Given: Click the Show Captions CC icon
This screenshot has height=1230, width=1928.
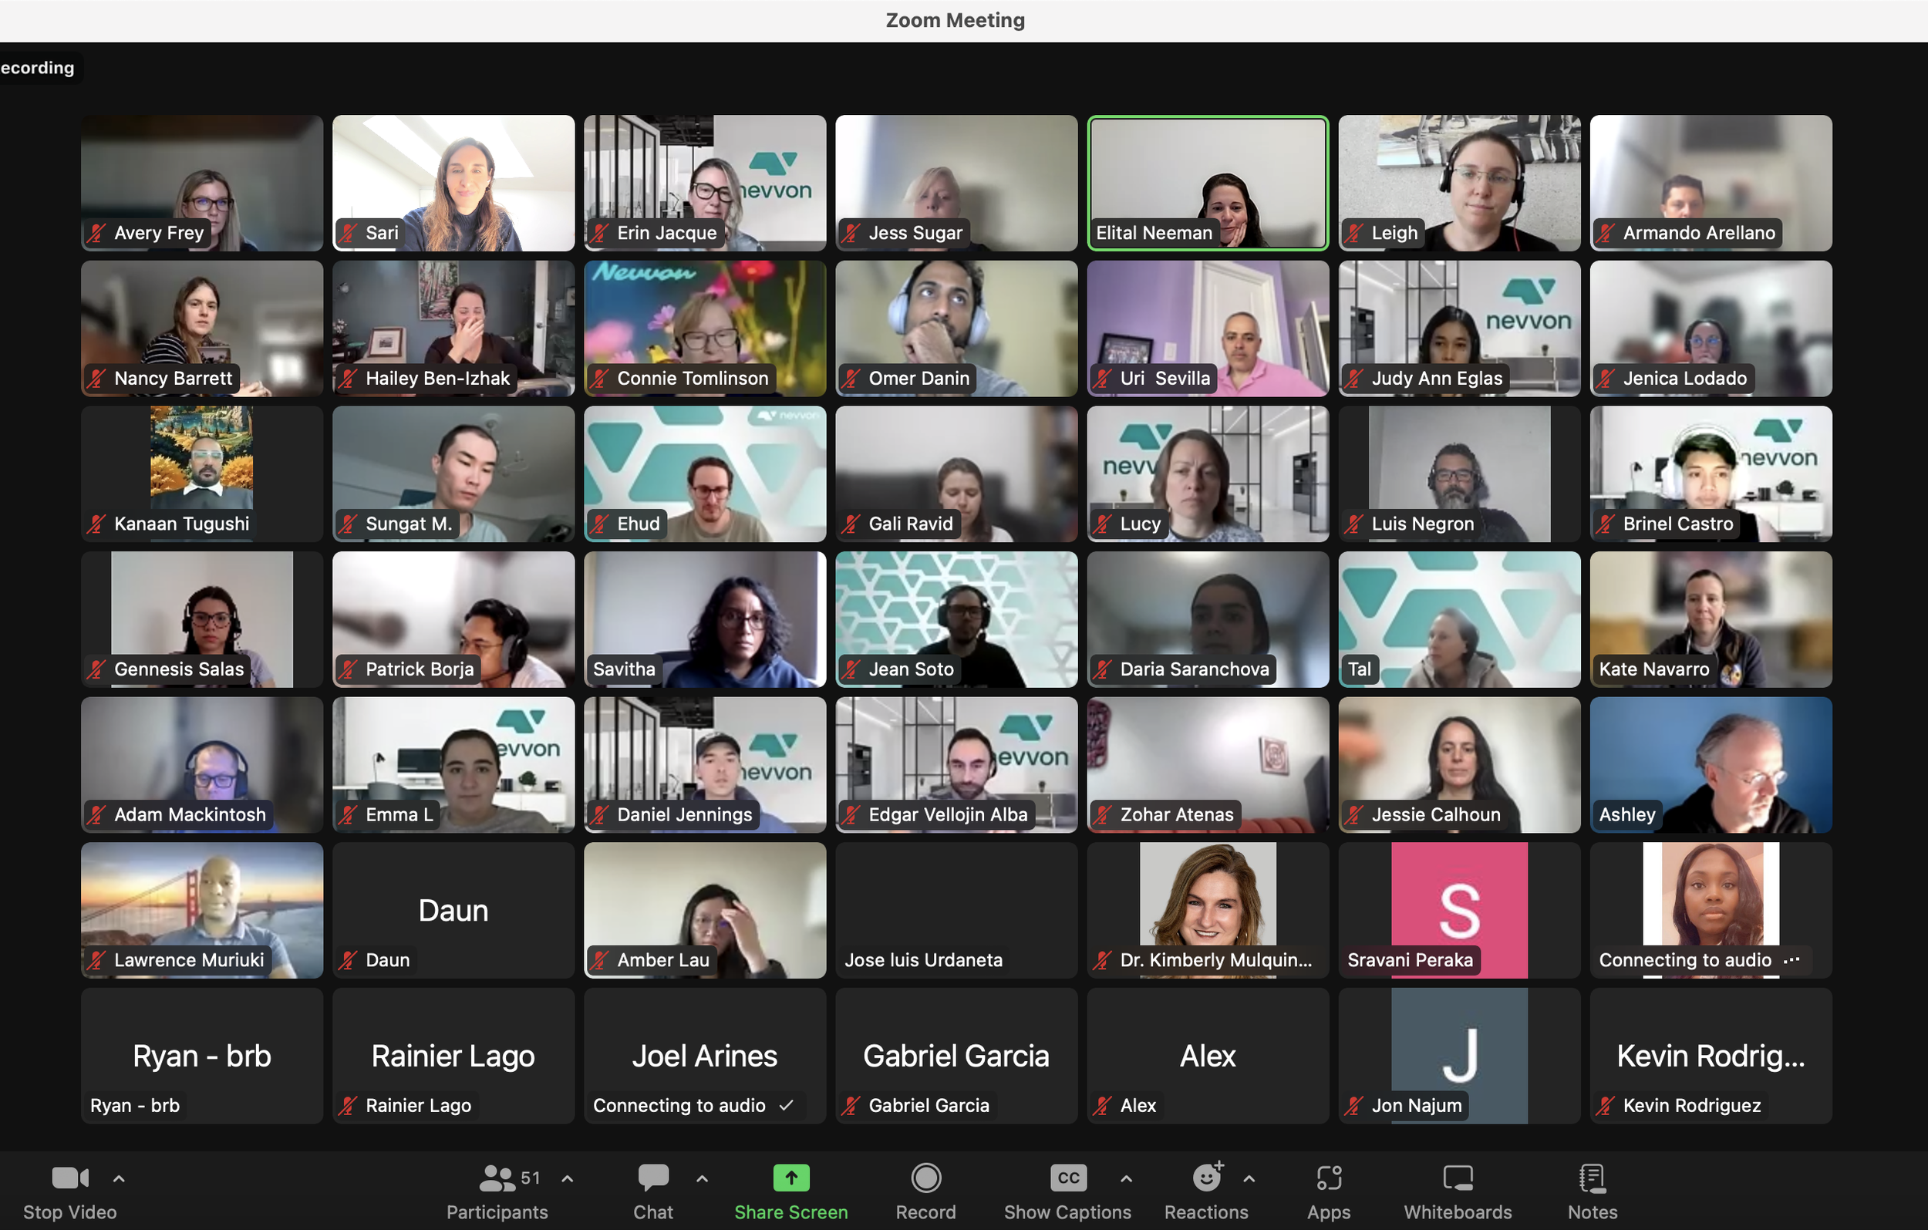Looking at the screenshot, I should [1067, 1177].
